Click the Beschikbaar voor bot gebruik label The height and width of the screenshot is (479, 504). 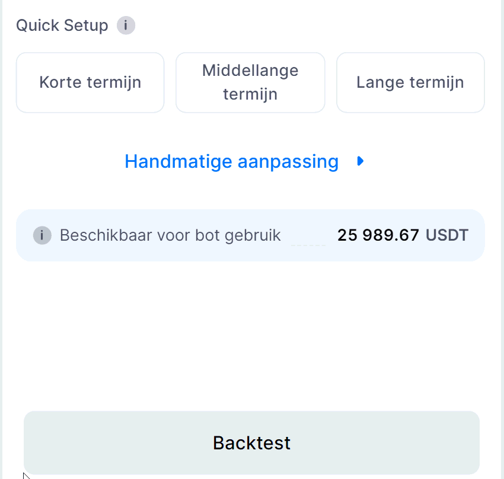170,235
